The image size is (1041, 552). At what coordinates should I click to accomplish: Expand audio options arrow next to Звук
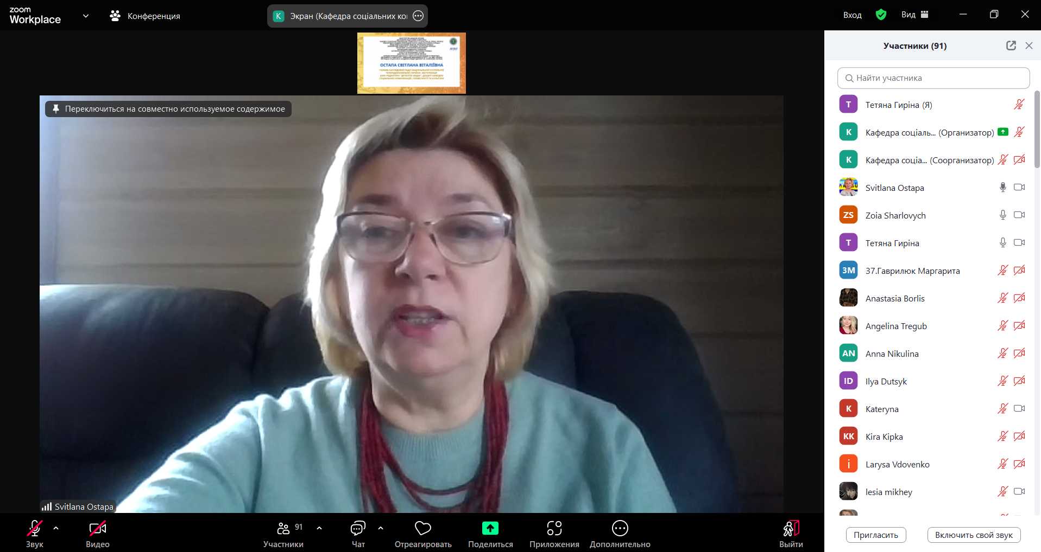[56, 528]
